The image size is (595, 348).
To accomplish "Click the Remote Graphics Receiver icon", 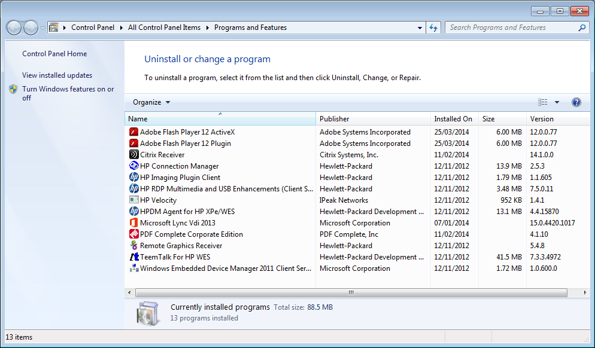I will [x=134, y=246].
